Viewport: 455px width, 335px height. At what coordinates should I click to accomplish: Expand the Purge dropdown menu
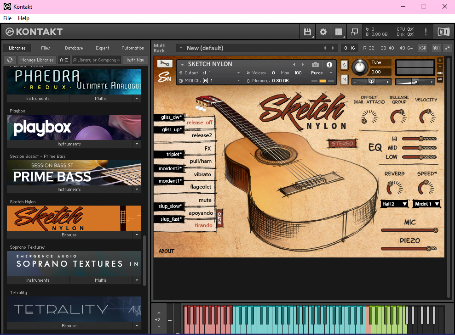pos(322,73)
